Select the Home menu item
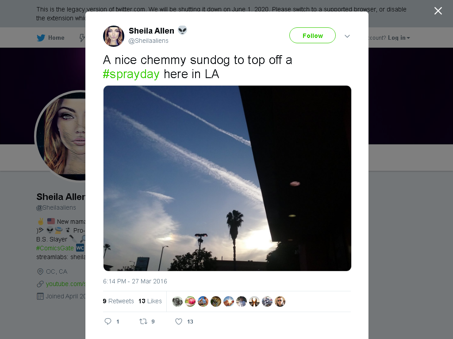 pyautogui.click(x=50, y=38)
